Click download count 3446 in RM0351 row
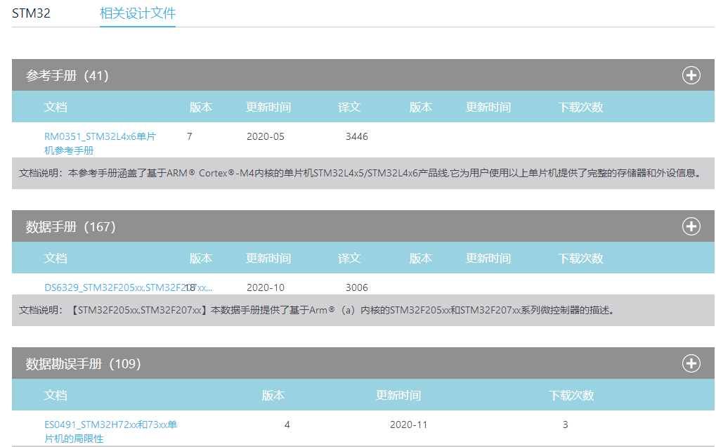Screen dimensions: 716x447 [357, 136]
